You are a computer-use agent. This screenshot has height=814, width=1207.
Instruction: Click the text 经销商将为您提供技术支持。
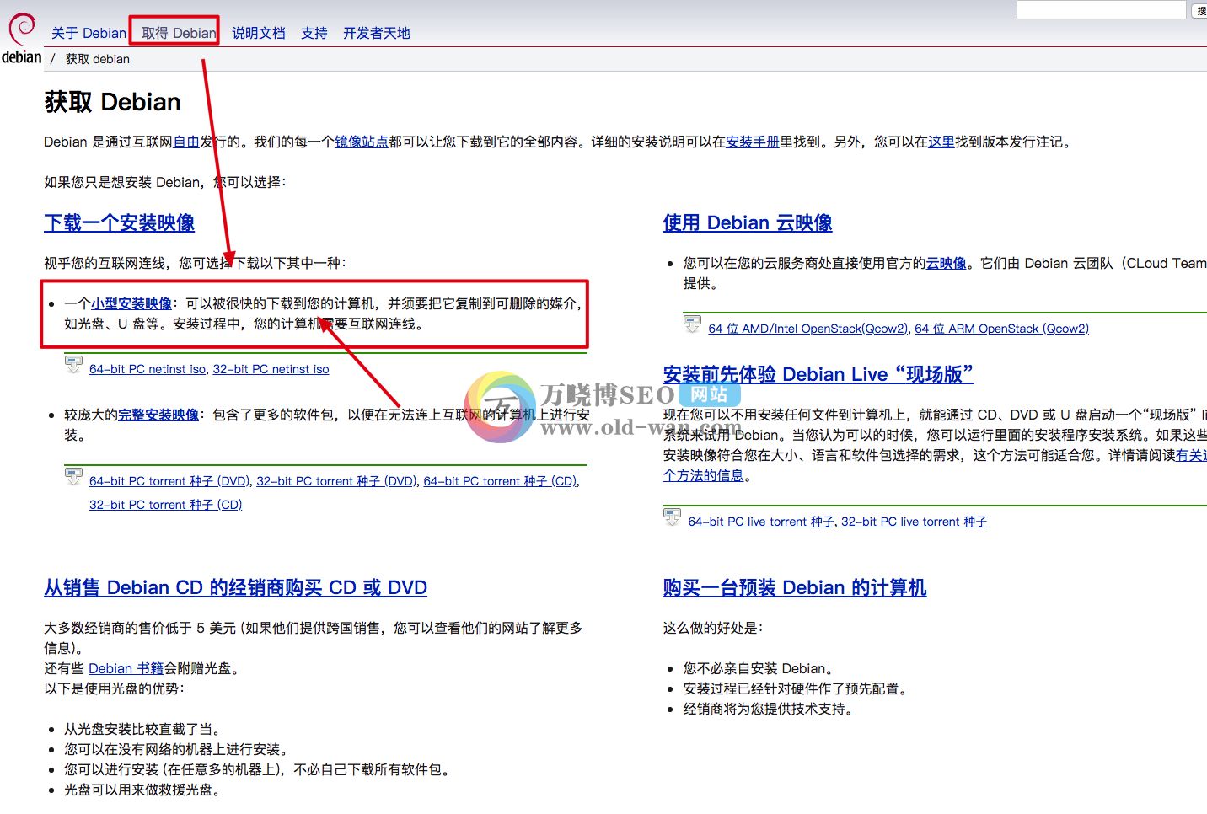770,709
